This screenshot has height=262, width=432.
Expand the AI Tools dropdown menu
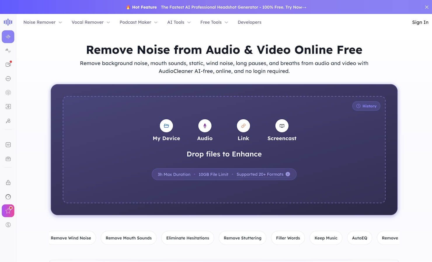[179, 22]
